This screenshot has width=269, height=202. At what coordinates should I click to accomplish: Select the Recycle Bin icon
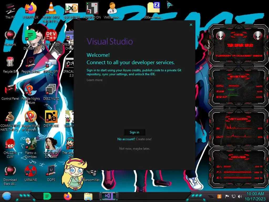pyautogui.click(x=10, y=65)
